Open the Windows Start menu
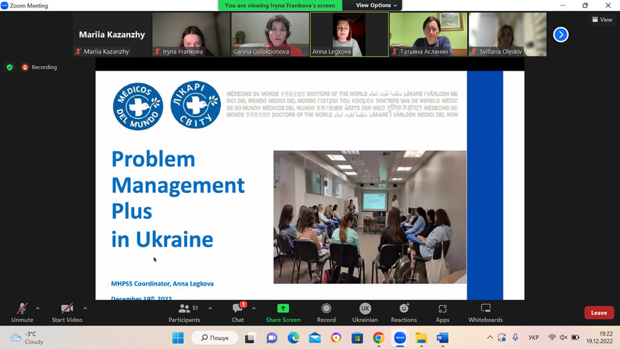Screen dimensions: 620x349 (x=178, y=338)
